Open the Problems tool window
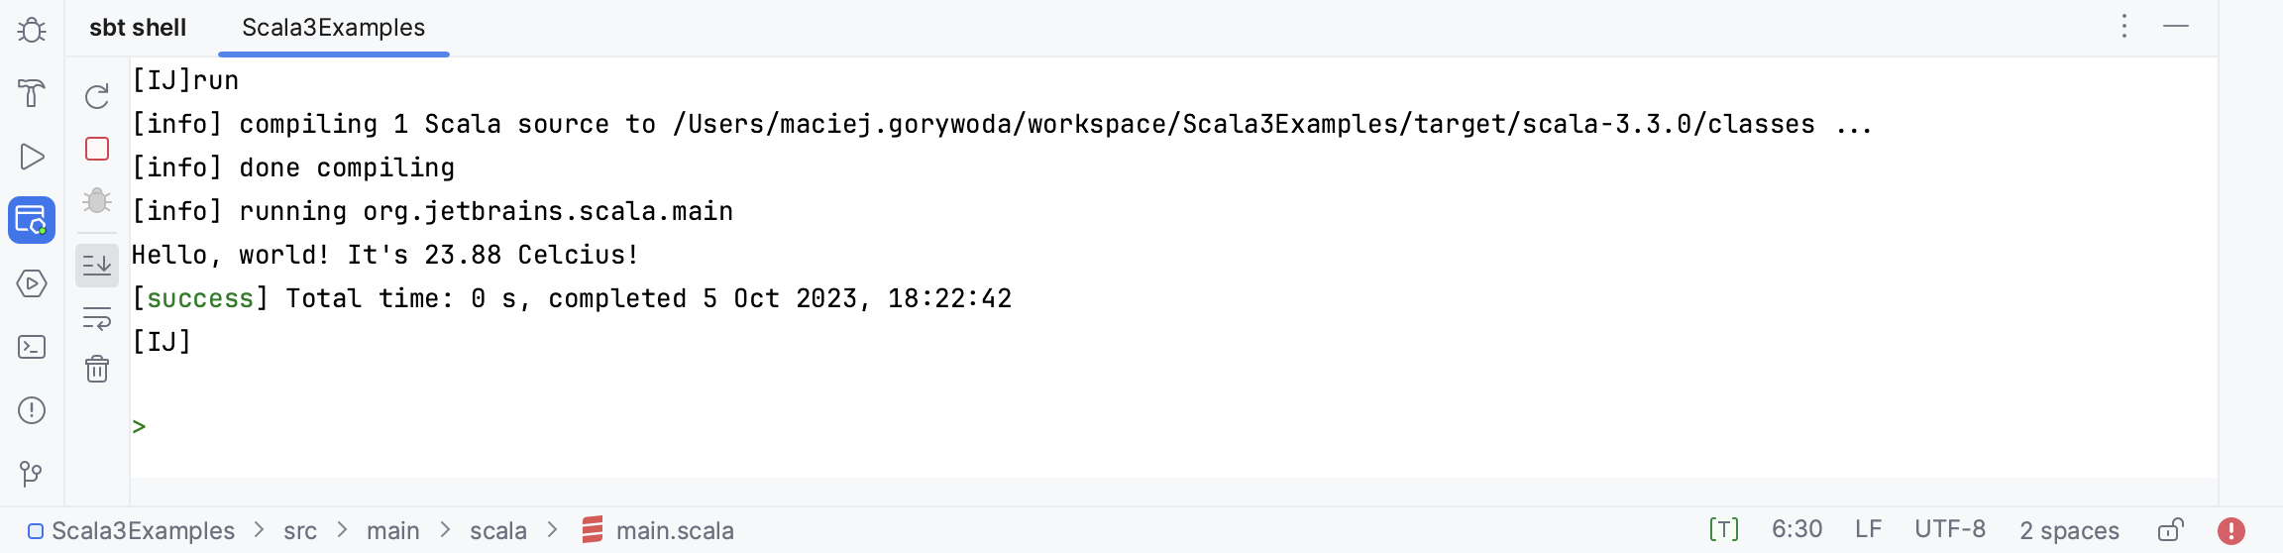 pos(32,410)
